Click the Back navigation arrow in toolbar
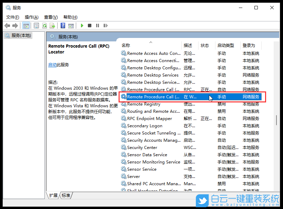This screenshot has width=283, height=209. point(7,25)
